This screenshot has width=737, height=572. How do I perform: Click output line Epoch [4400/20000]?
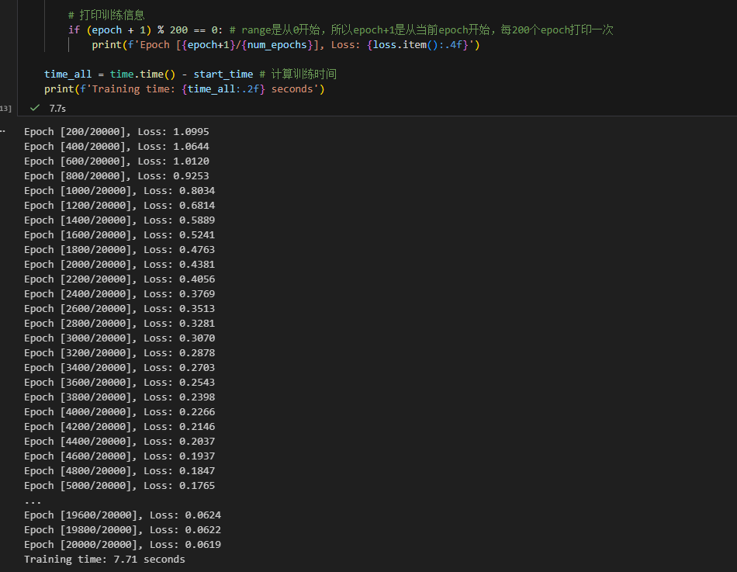click(x=119, y=442)
